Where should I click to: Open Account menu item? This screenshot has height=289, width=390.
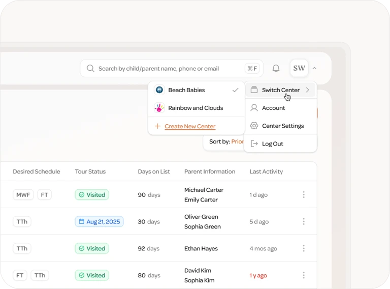pyautogui.click(x=280, y=108)
